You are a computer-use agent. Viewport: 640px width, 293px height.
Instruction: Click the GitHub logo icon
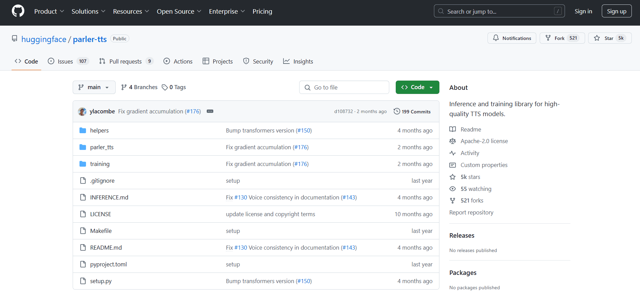18,11
